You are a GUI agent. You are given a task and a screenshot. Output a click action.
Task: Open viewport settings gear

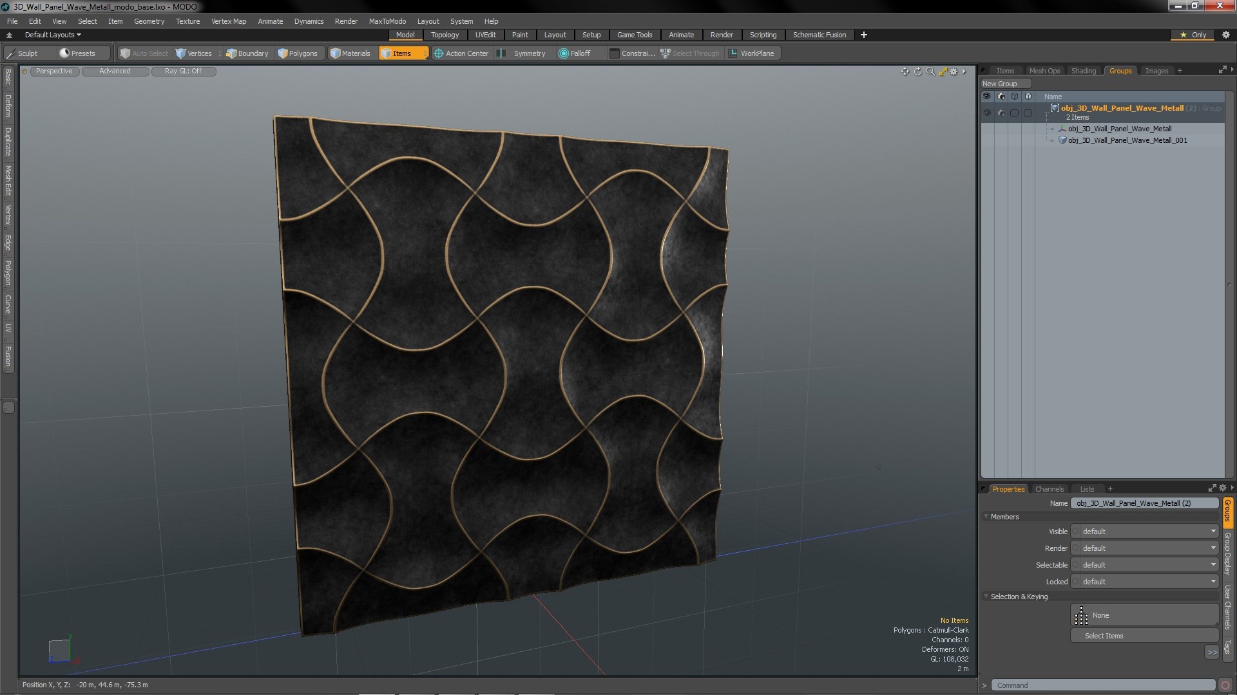coord(954,71)
